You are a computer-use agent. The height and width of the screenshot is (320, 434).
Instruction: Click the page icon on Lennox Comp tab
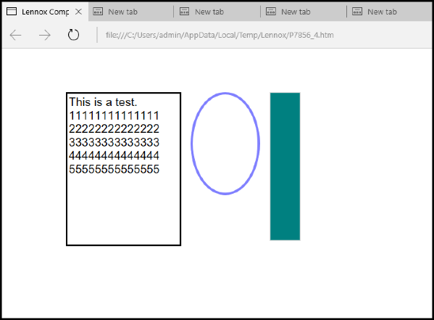[12, 12]
